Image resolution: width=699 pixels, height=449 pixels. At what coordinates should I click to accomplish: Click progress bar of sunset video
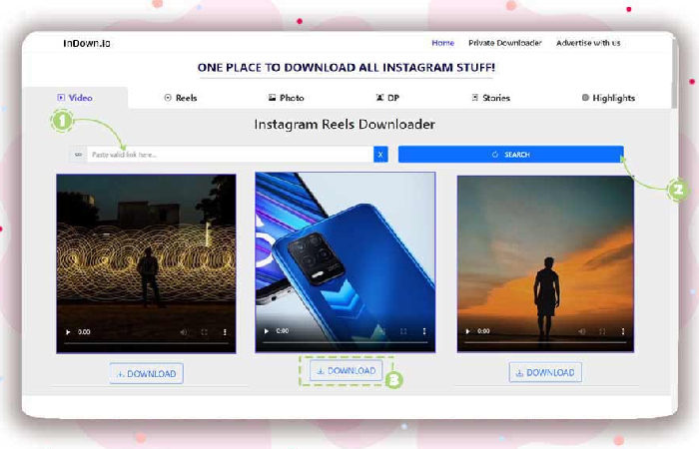pos(545,342)
